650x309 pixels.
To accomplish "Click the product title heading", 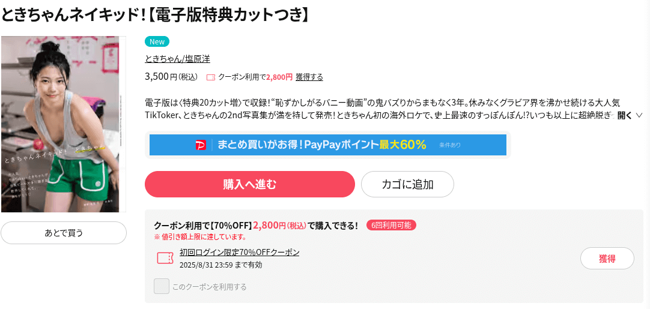I will [x=156, y=14].
